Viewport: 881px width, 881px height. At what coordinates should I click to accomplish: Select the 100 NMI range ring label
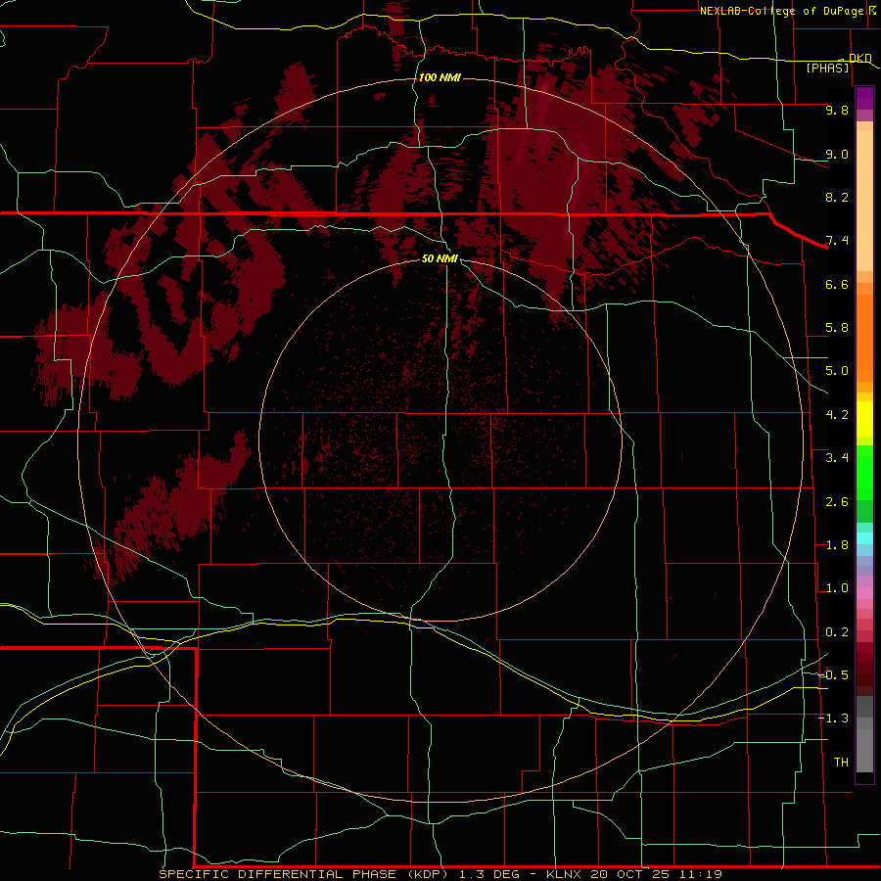coord(440,77)
